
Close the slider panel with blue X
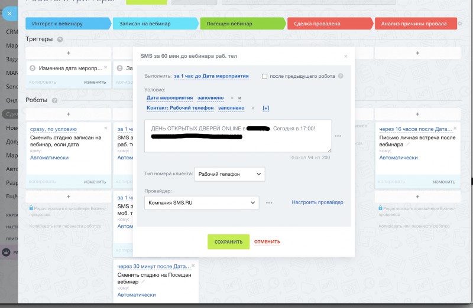(x=9, y=14)
